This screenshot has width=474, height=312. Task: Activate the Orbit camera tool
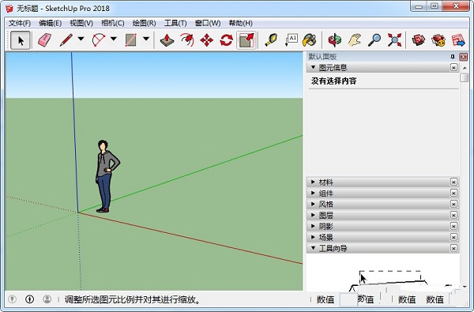click(x=335, y=40)
